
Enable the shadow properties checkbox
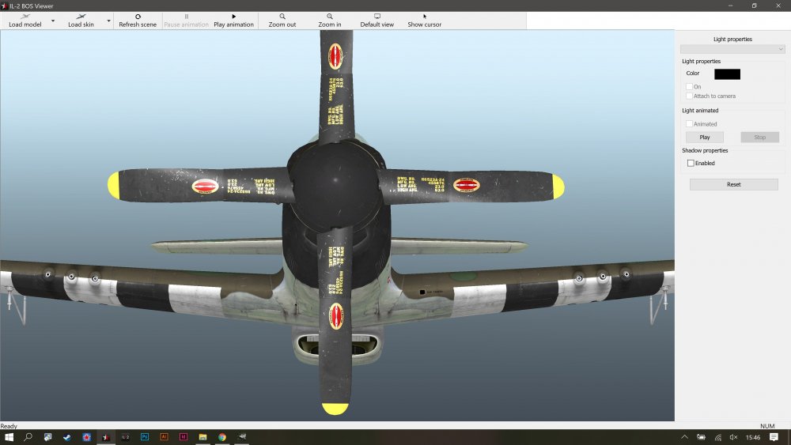pyautogui.click(x=691, y=163)
